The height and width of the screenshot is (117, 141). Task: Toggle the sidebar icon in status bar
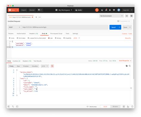(x=9, y=107)
